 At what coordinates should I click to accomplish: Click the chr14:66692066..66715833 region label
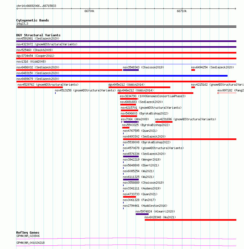click(x=36, y=6)
